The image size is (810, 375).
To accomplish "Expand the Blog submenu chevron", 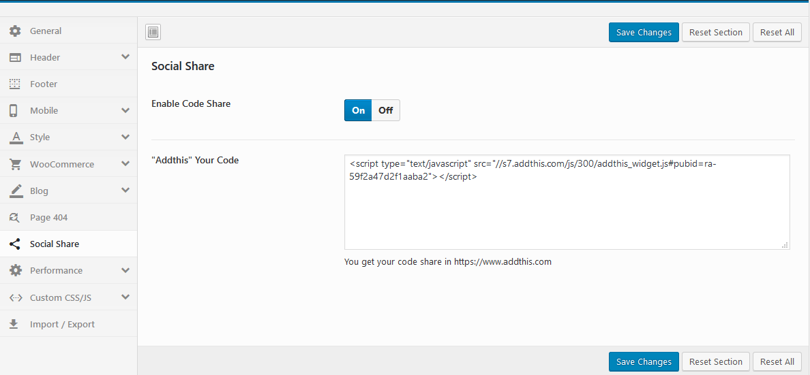I will [125, 190].
